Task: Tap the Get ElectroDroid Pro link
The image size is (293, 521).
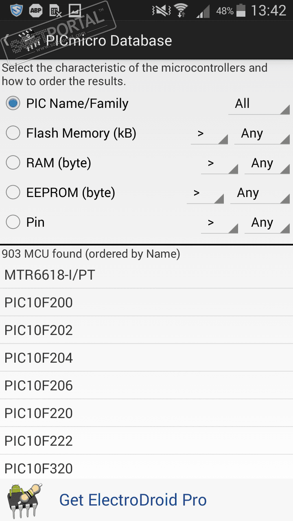Action: [x=133, y=500]
